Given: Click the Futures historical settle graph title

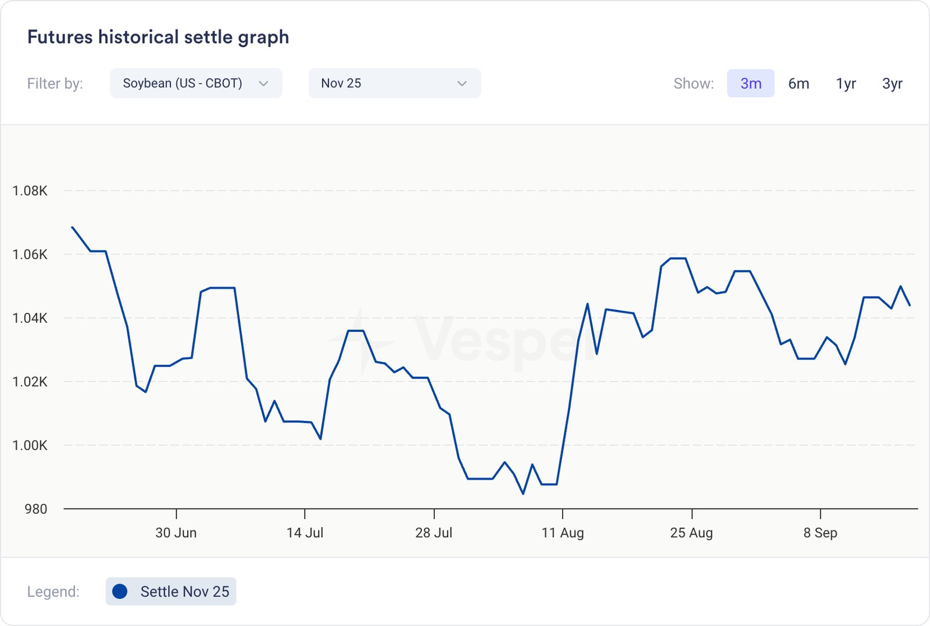Looking at the screenshot, I should pos(158,37).
